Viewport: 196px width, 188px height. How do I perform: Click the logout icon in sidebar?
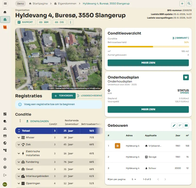pyautogui.click(x=5, y=175)
